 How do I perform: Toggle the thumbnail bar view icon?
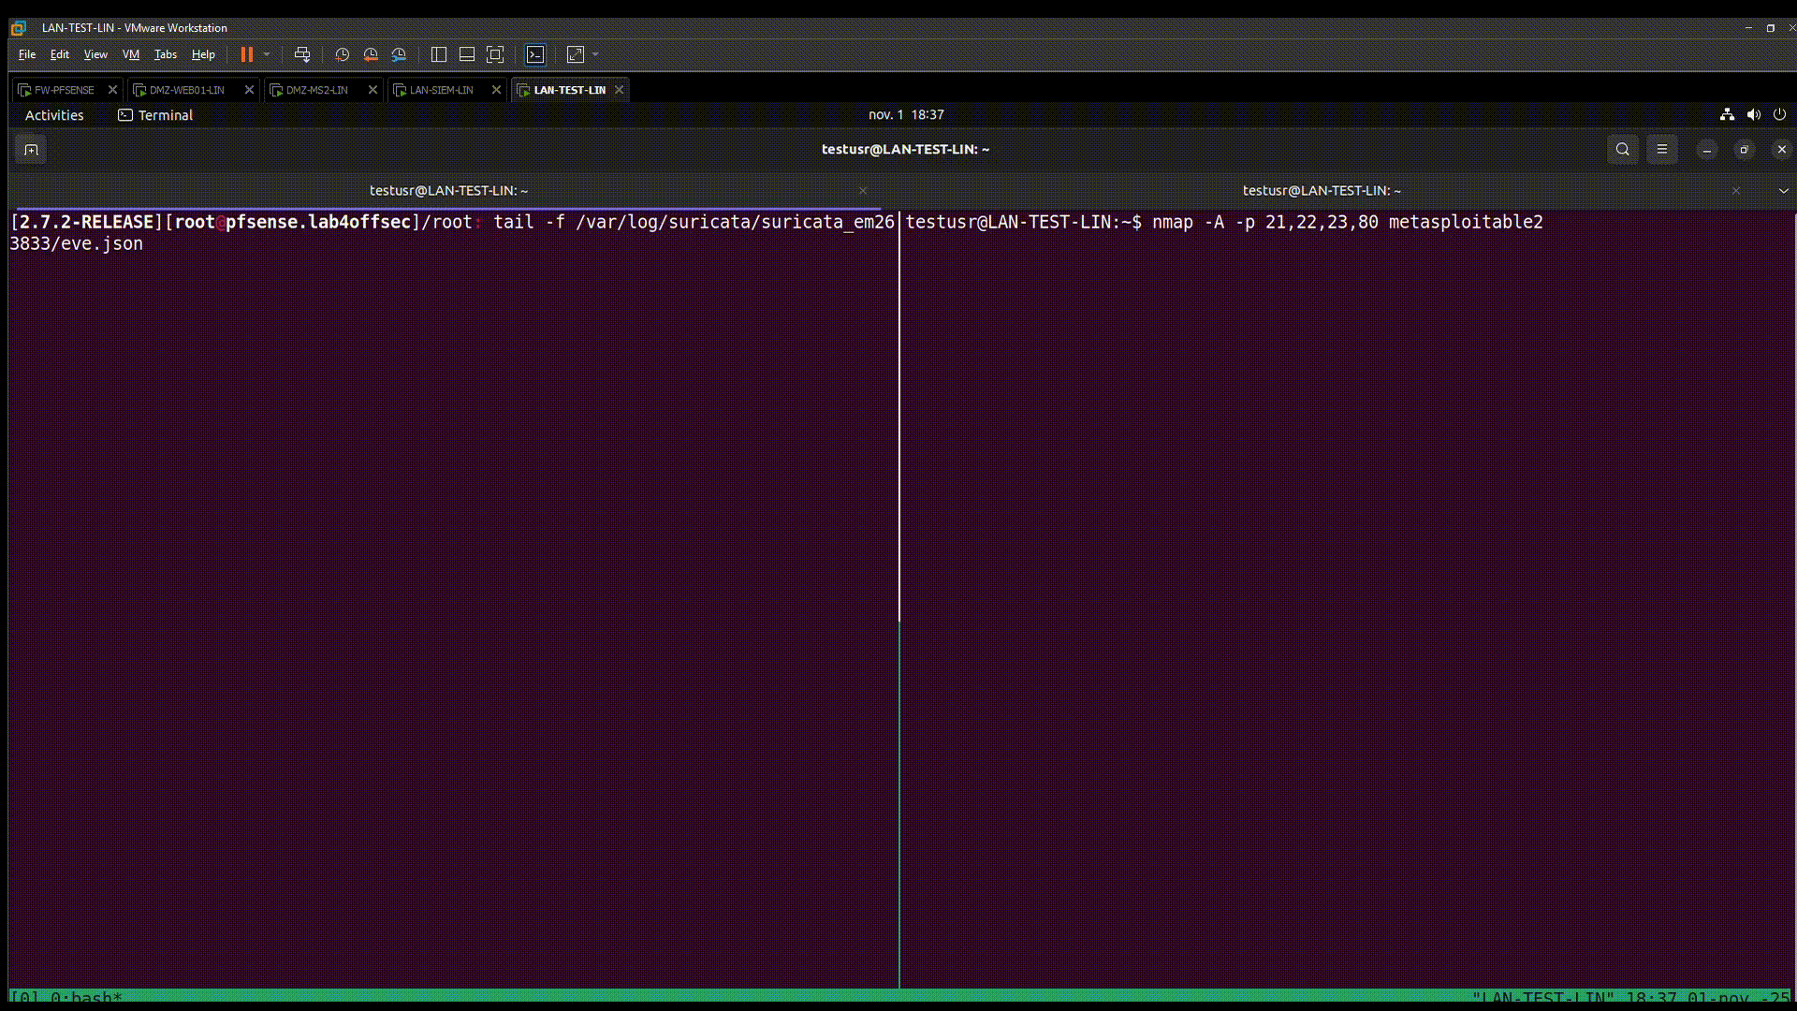tap(467, 54)
